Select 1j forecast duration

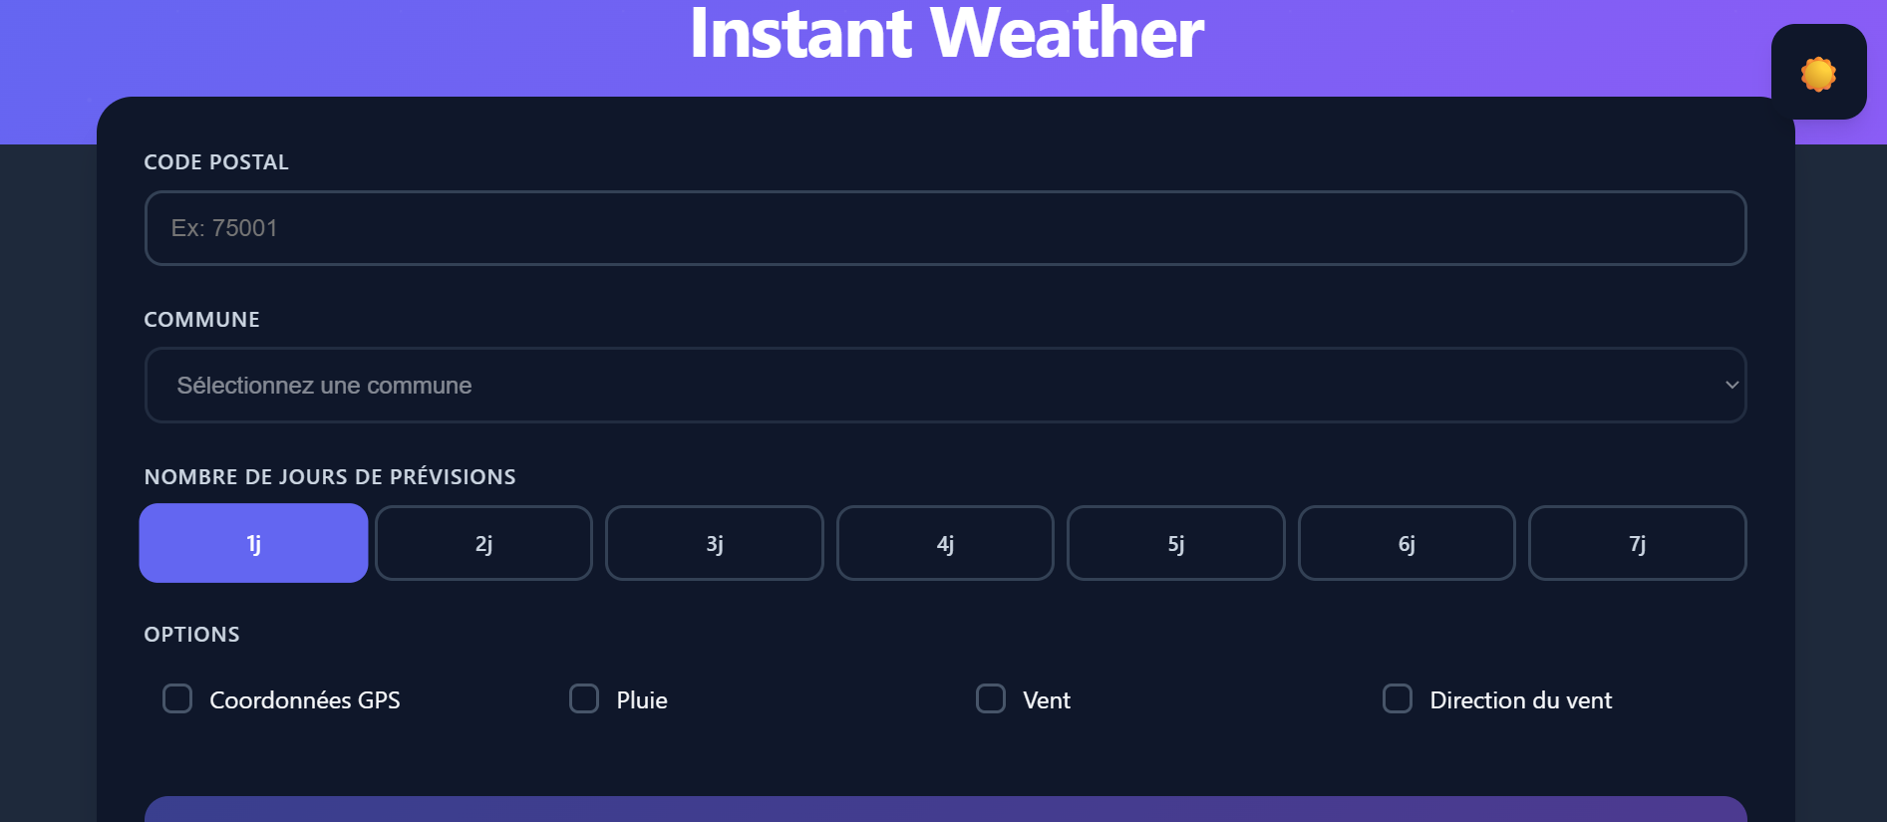point(253,543)
